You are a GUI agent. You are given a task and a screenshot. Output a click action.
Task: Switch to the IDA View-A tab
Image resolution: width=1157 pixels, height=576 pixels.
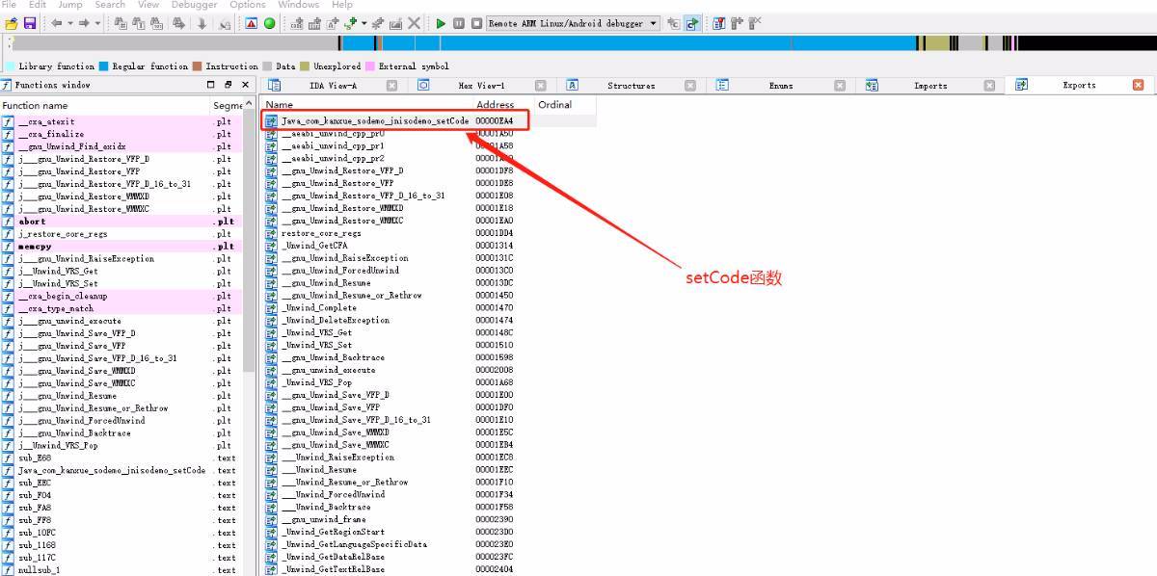click(333, 86)
